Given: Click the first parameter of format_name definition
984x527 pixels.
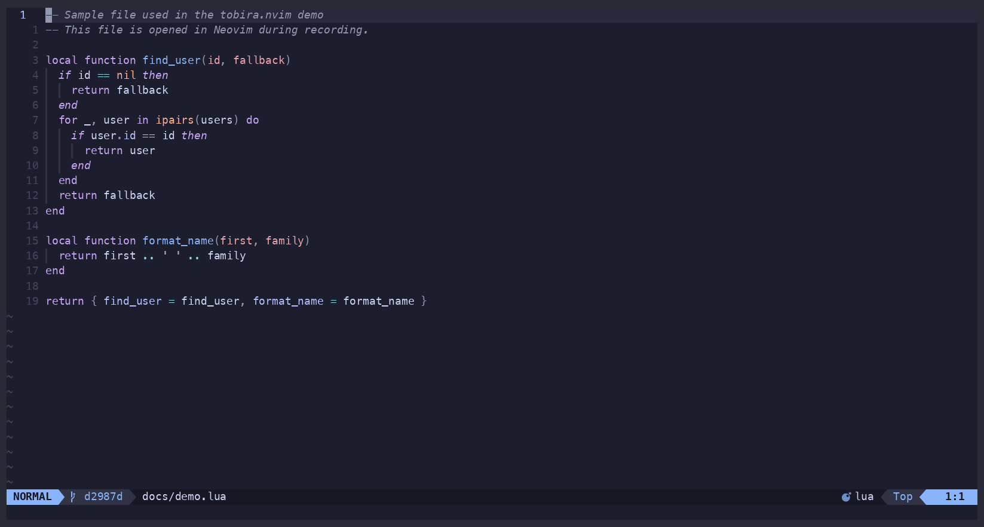Looking at the screenshot, I should [236, 241].
